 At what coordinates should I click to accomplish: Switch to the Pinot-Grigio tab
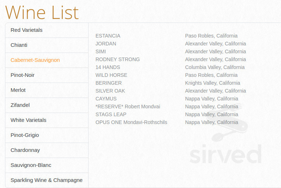(x=25, y=135)
